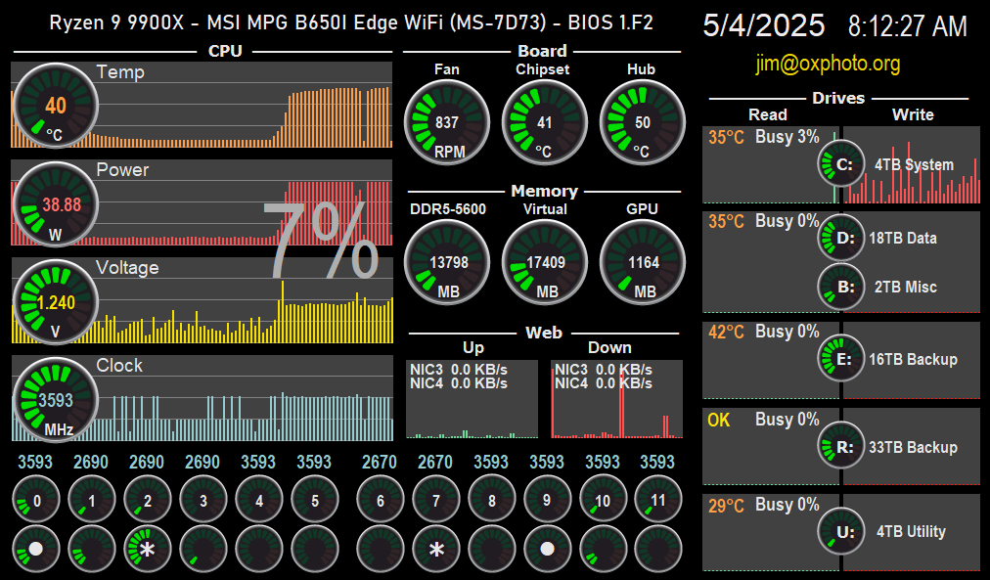Select the U: drive dial

(842, 532)
